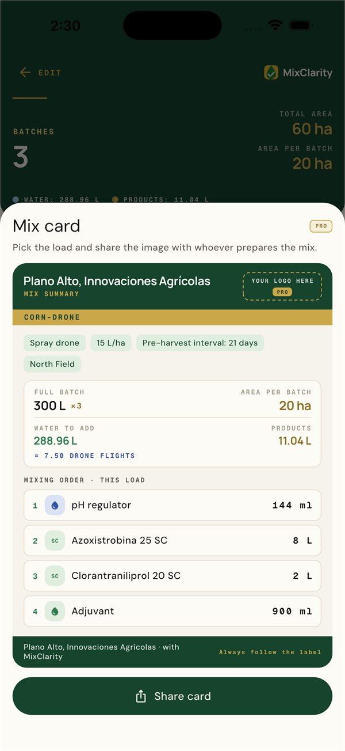Tap the PRO badge beside Mix card

(x=321, y=226)
